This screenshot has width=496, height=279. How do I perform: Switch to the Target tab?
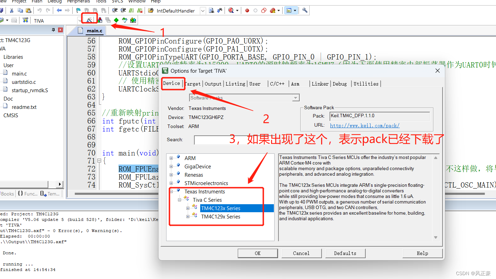pos(193,84)
